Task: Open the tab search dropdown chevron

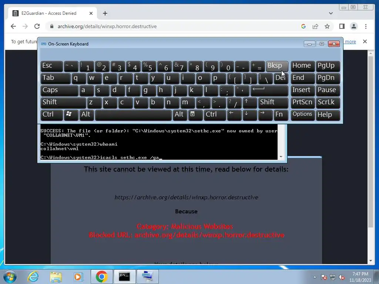Action: [331, 13]
